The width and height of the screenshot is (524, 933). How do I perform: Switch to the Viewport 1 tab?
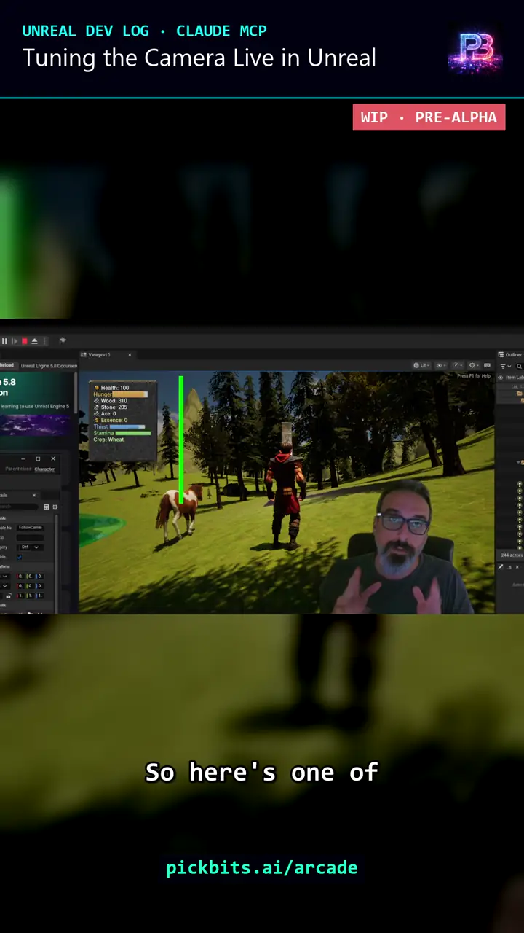(99, 355)
